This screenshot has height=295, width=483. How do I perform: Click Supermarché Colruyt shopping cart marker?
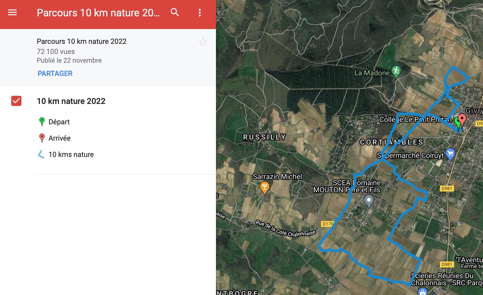450,154
